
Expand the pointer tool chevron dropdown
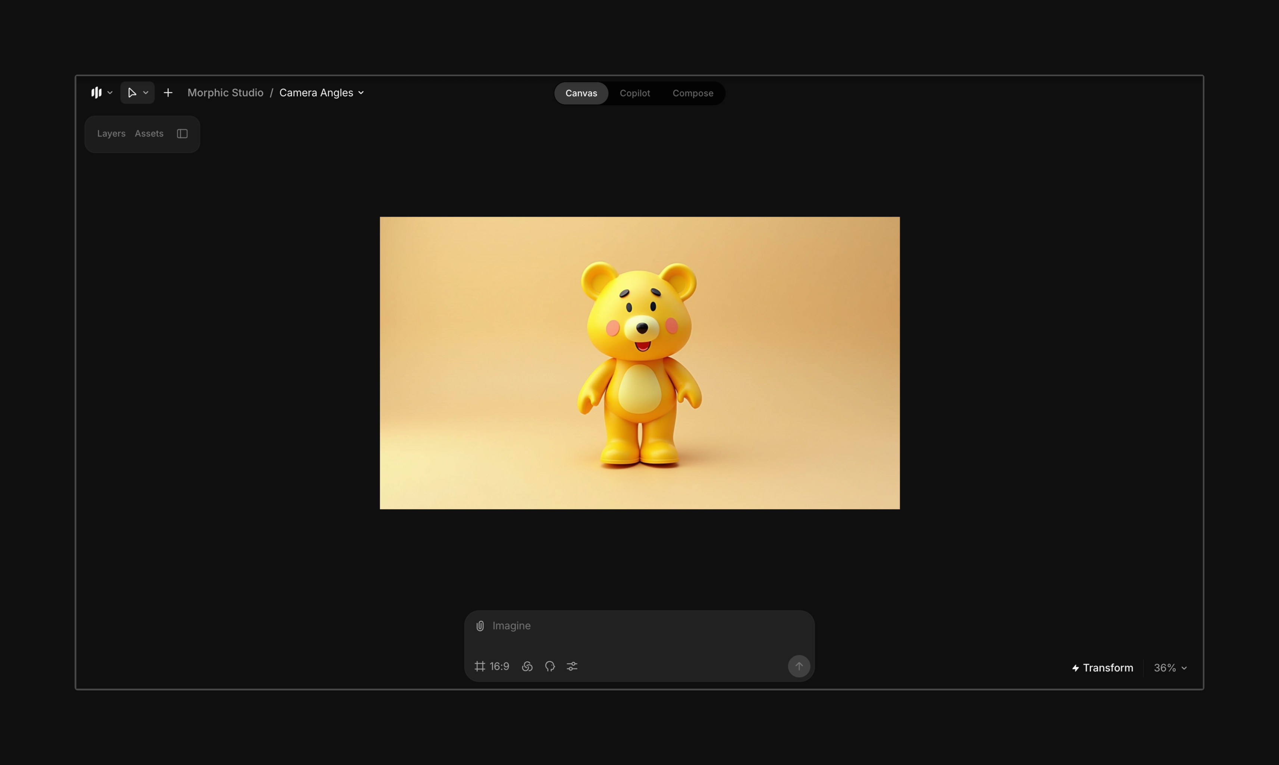[146, 93]
